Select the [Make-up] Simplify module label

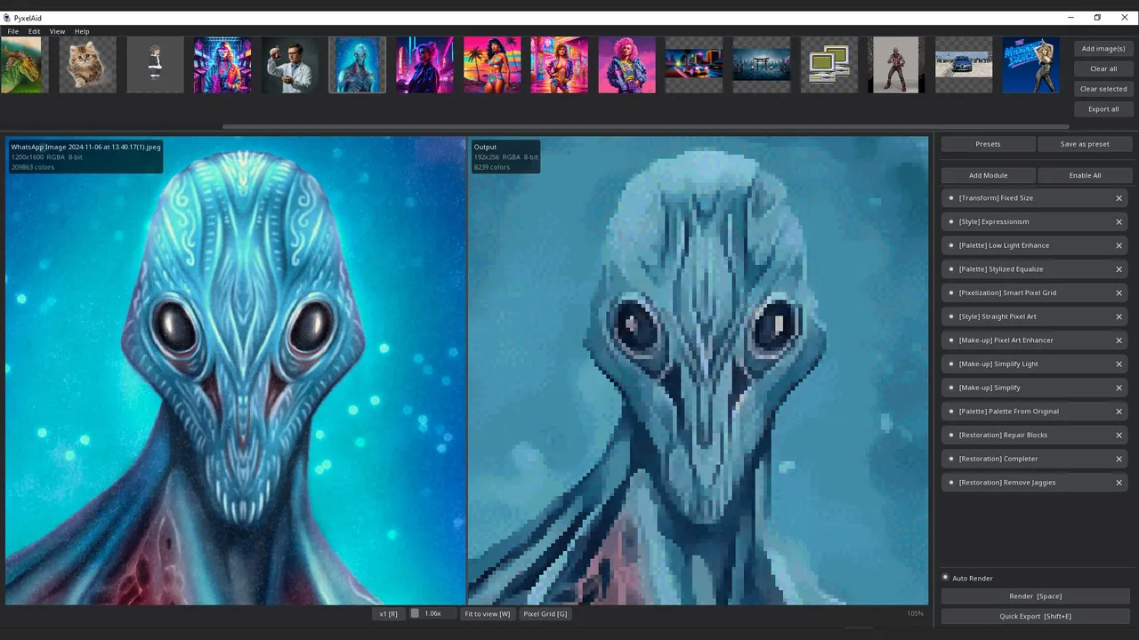990,388
